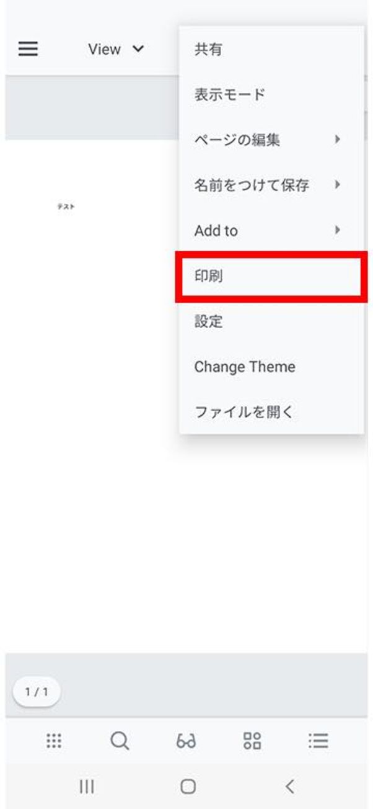The width and height of the screenshot is (373, 809).
Task: Open the outline list icon
Action: pos(318,741)
